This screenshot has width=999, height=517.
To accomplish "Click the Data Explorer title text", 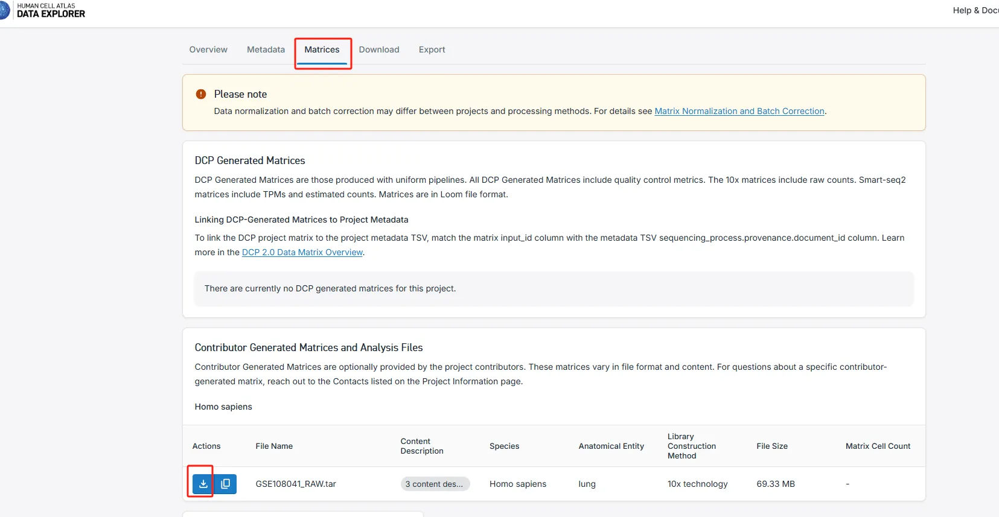I will coord(51,14).
